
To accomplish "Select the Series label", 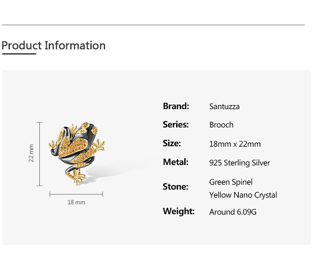I will [x=176, y=124].
